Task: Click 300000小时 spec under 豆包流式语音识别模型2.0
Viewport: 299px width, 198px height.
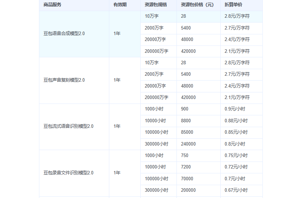Action: tap(158, 144)
